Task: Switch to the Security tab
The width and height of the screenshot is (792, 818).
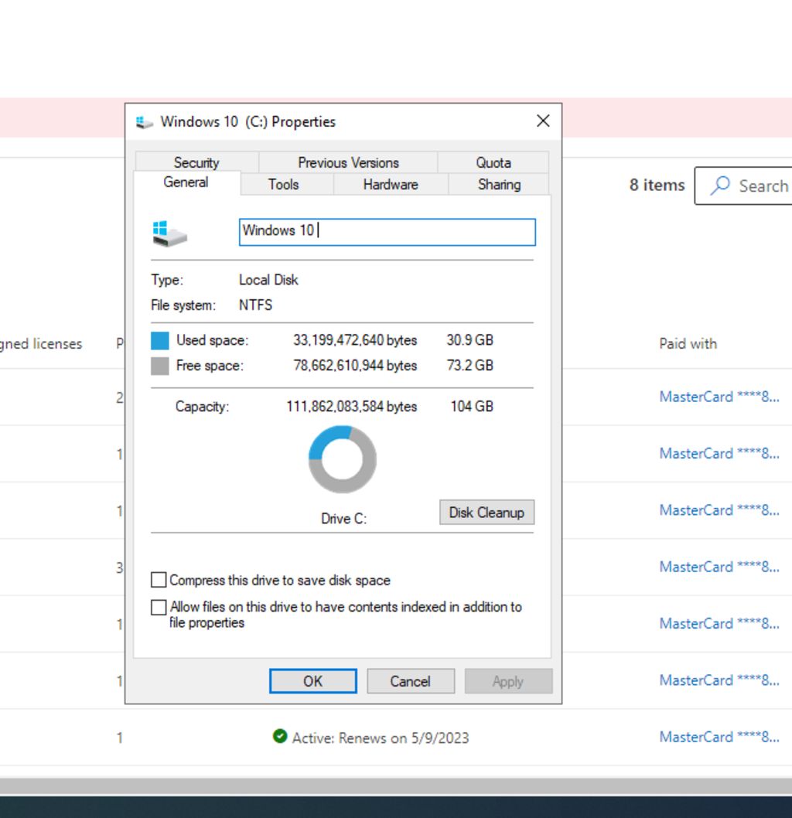Action: (196, 162)
